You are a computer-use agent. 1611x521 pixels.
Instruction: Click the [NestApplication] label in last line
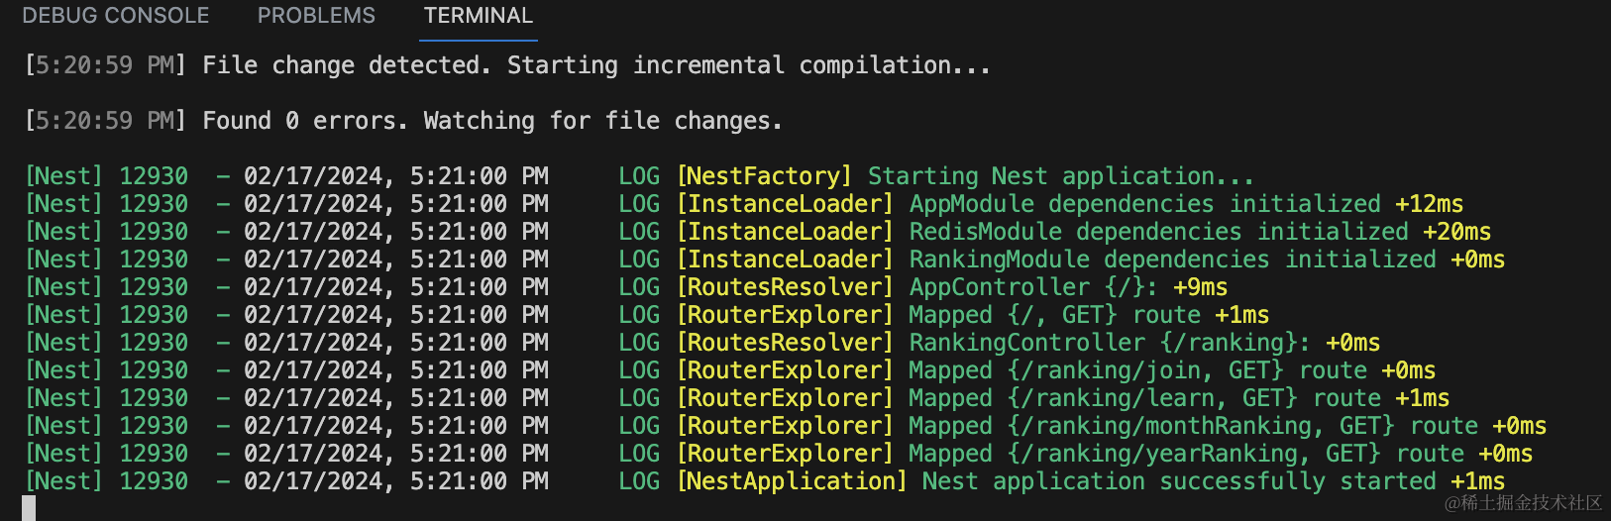pos(792,481)
